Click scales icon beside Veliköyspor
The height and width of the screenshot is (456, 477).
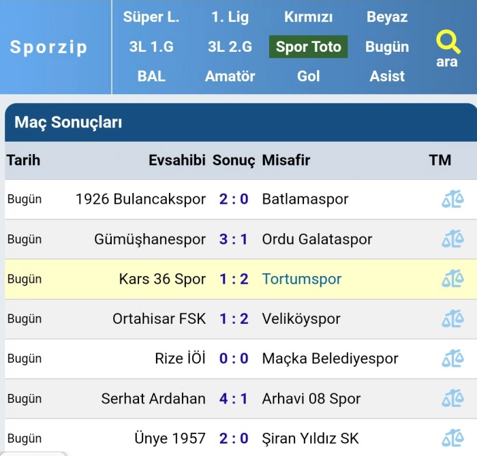click(x=452, y=318)
